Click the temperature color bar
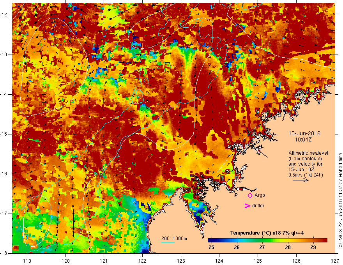Screen dimensions: 343x265 [x=267, y=240]
